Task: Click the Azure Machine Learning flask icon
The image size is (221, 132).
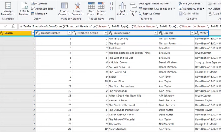Action: (x=210, y=14)
